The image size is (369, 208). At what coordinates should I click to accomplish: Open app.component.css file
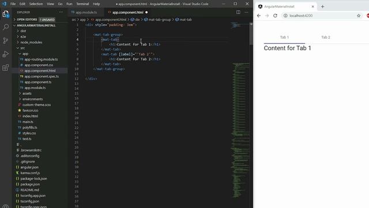[39, 65]
